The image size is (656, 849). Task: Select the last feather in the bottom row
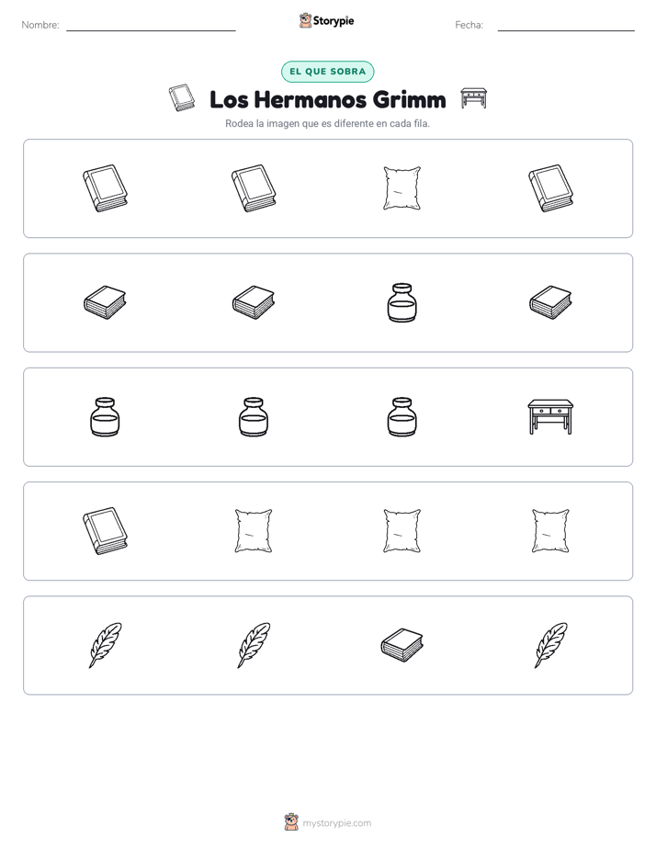[550, 645]
